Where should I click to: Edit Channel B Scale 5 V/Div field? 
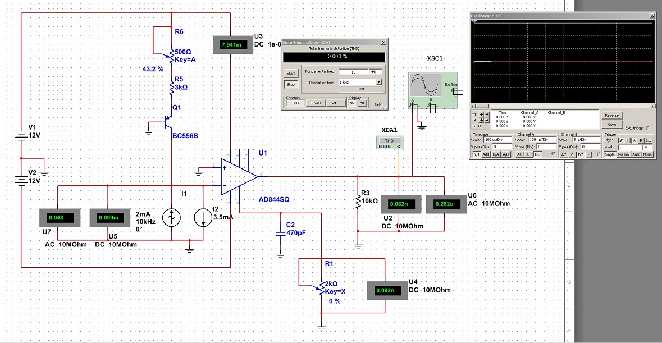(x=586, y=140)
